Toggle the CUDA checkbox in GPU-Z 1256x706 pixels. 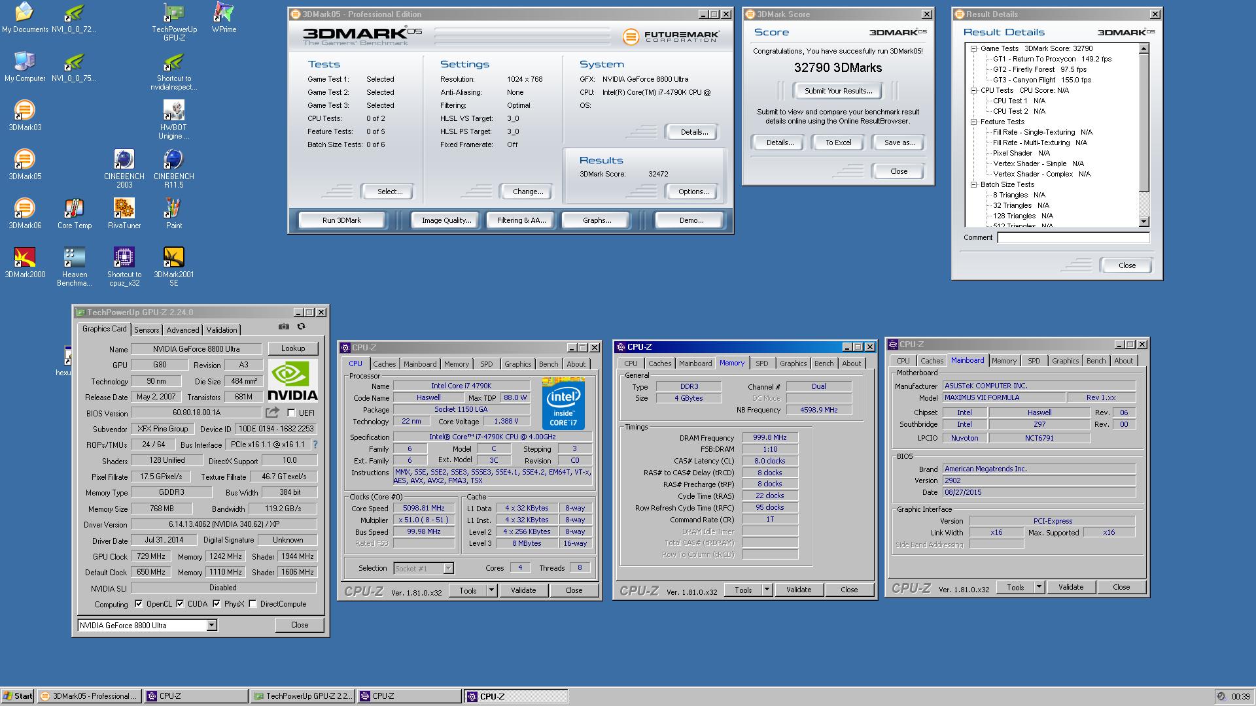pyautogui.click(x=180, y=603)
